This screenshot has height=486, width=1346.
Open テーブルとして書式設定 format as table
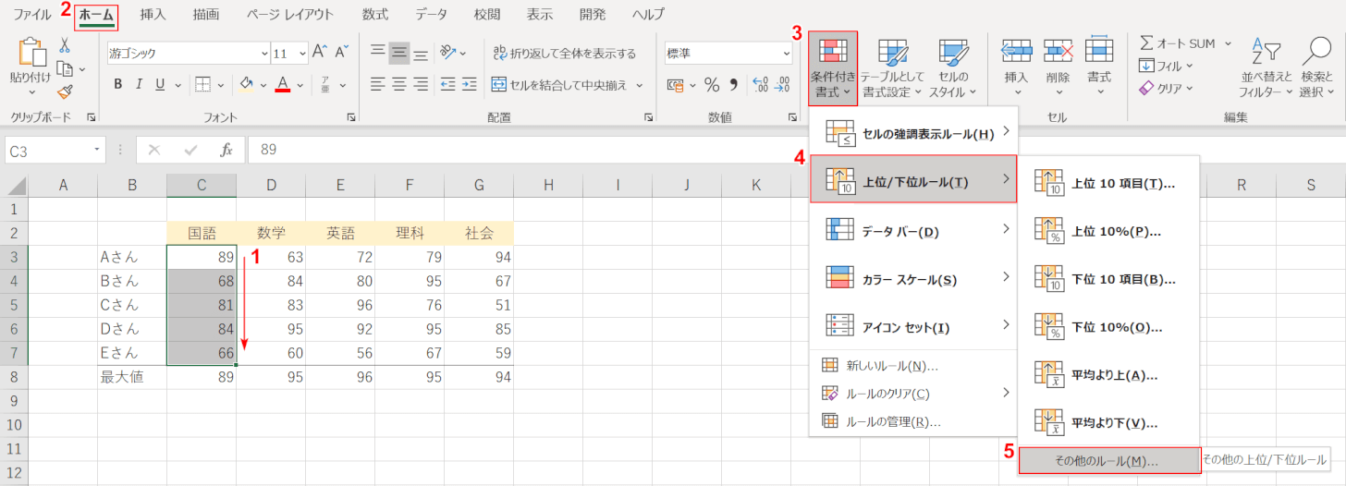[892, 68]
